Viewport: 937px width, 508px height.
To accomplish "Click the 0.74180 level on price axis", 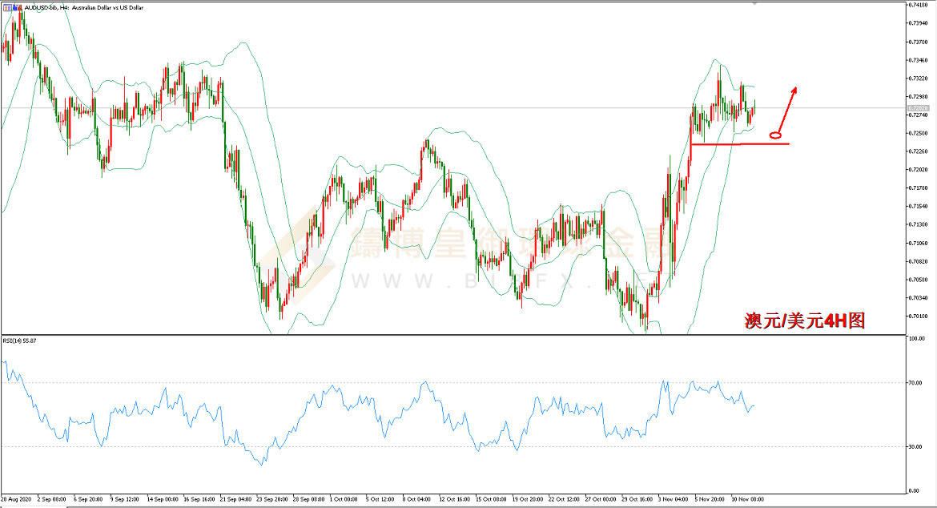I will tap(919, 6).
